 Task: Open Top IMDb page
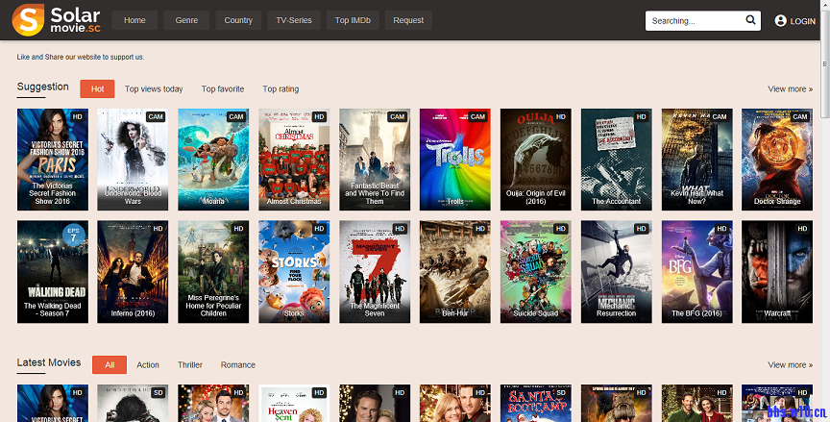[353, 20]
